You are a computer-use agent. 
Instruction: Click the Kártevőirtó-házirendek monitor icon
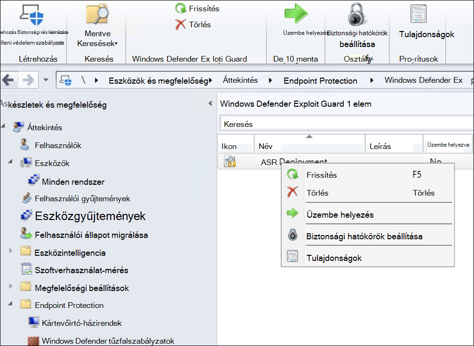33,322
